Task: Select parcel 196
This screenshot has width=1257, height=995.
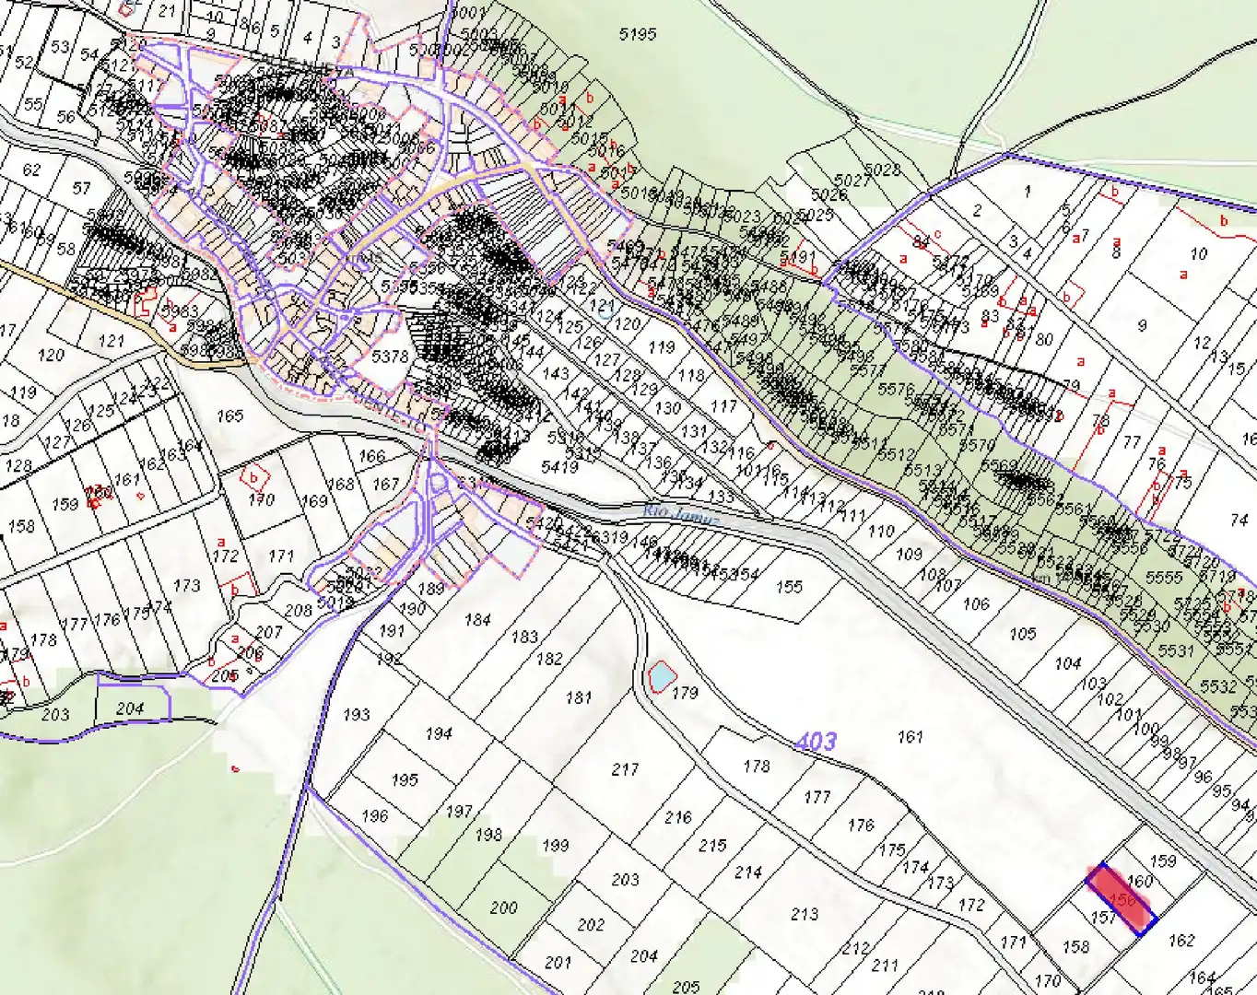Action: 375,815
